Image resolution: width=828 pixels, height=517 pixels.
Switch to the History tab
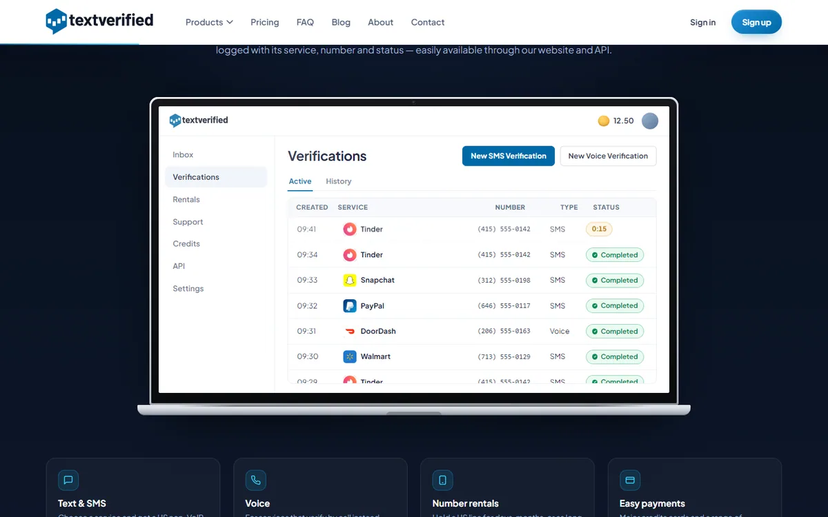pyautogui.click(x=339, y=181)
